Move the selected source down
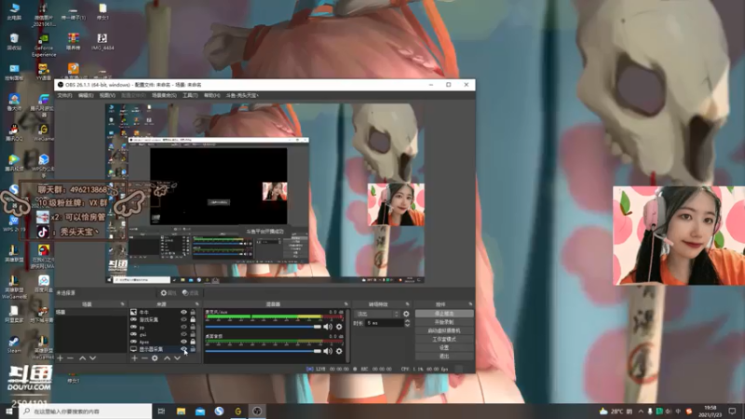 (x=177, y=358)
